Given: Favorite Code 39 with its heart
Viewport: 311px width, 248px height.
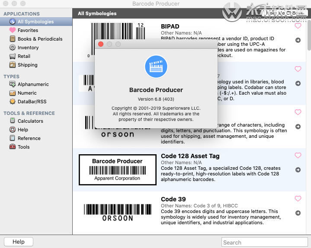Looking at the screenshot, I should click(298, 198).
